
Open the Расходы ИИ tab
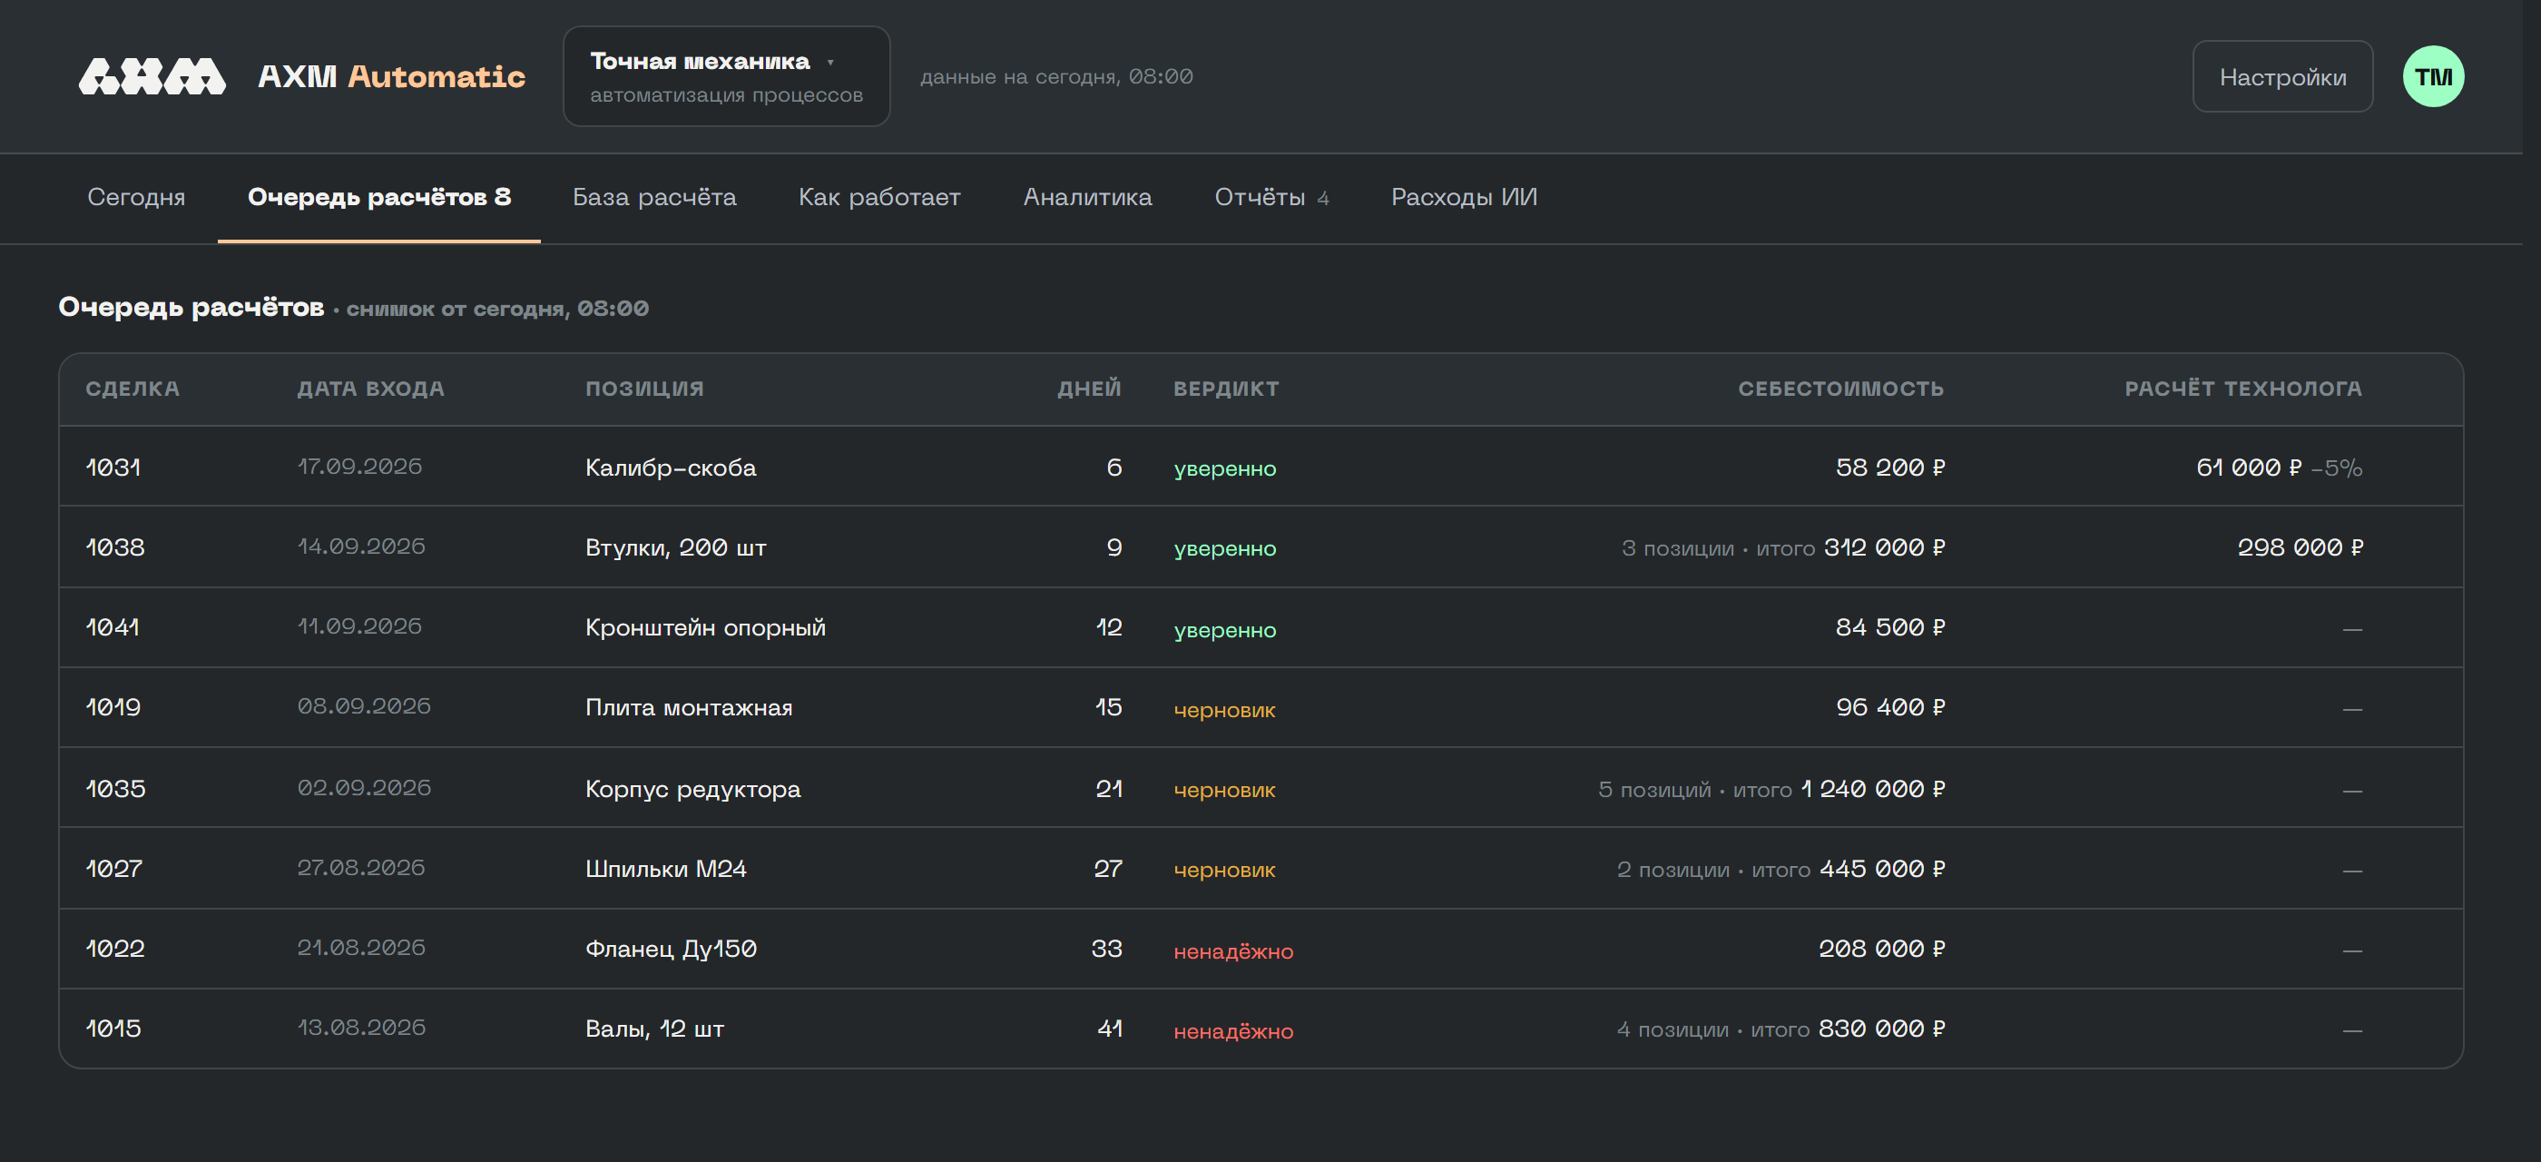1464,197
